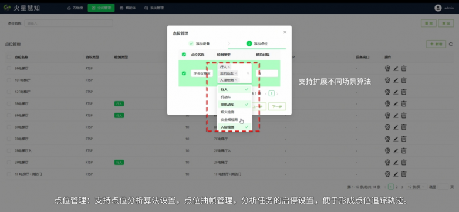Click the edit pencil icon for 6F电梯厅

click(396, 115)
